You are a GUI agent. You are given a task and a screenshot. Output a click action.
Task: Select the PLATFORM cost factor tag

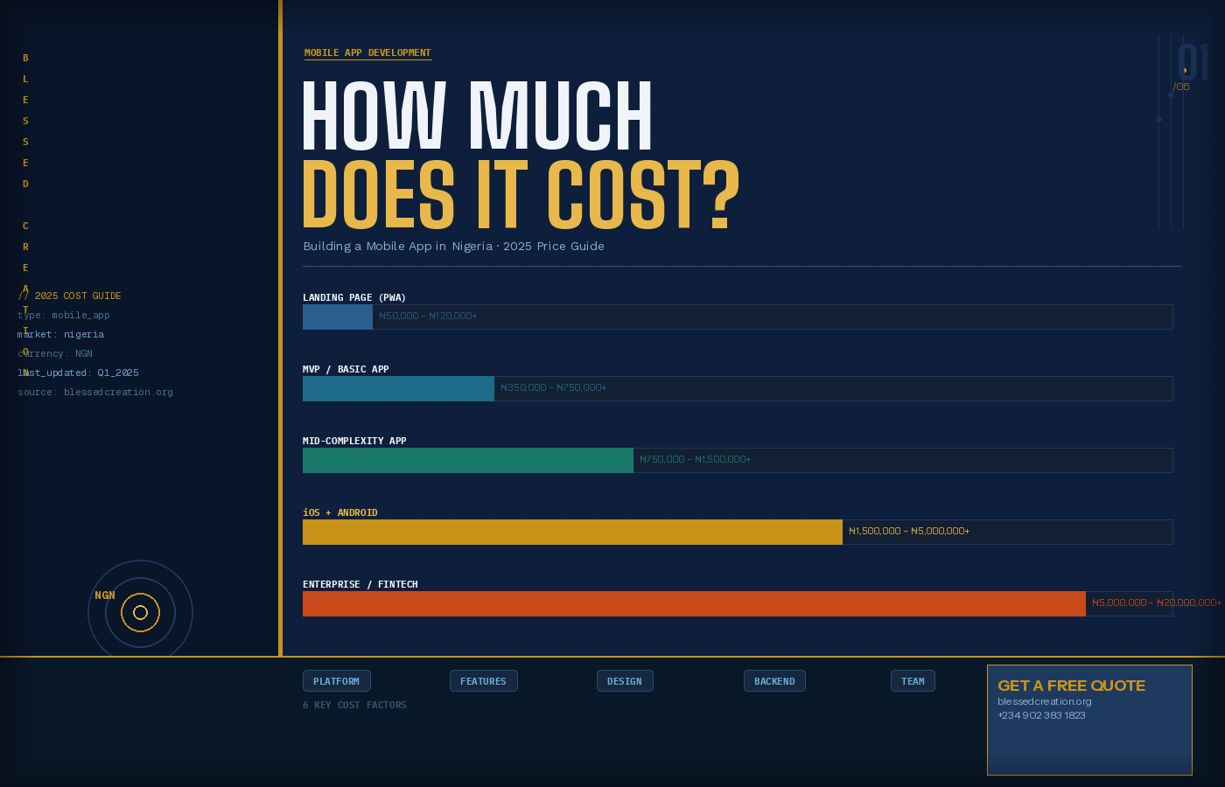[336, 681]
